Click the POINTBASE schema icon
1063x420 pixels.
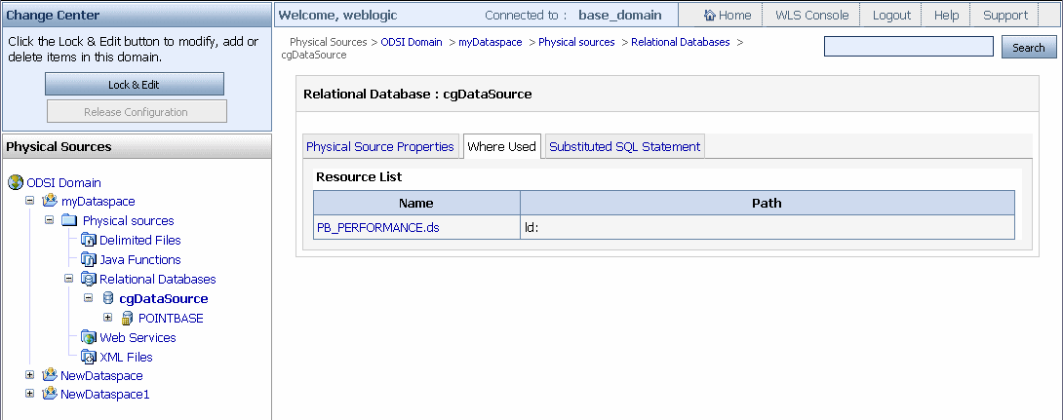127,318
